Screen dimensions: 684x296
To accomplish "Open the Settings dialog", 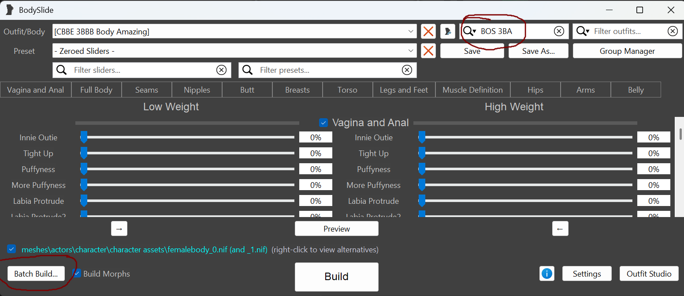I will 587,274.
